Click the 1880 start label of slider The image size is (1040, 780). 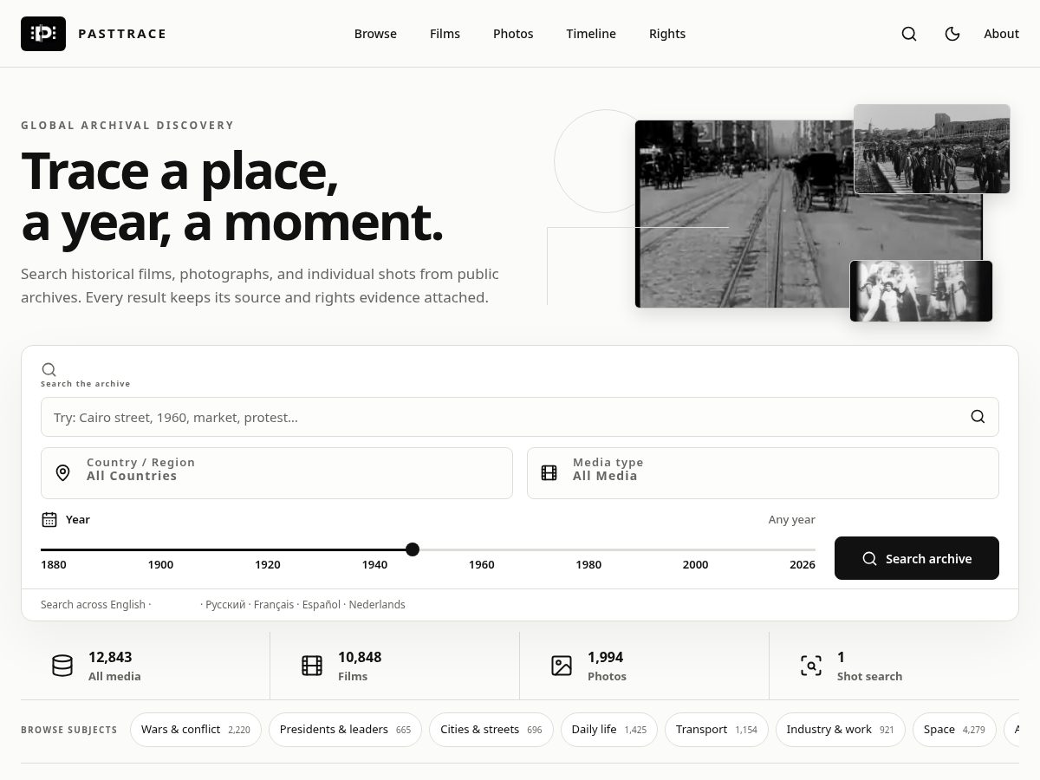[x=54, y=565]
